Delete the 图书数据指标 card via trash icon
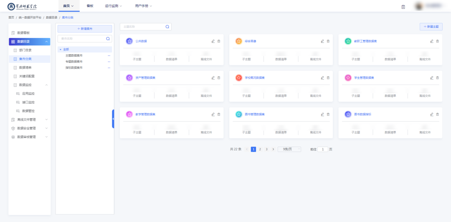 point(438,114)
